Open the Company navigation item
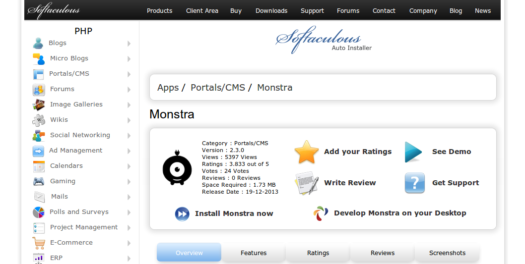 coord(423,11)
